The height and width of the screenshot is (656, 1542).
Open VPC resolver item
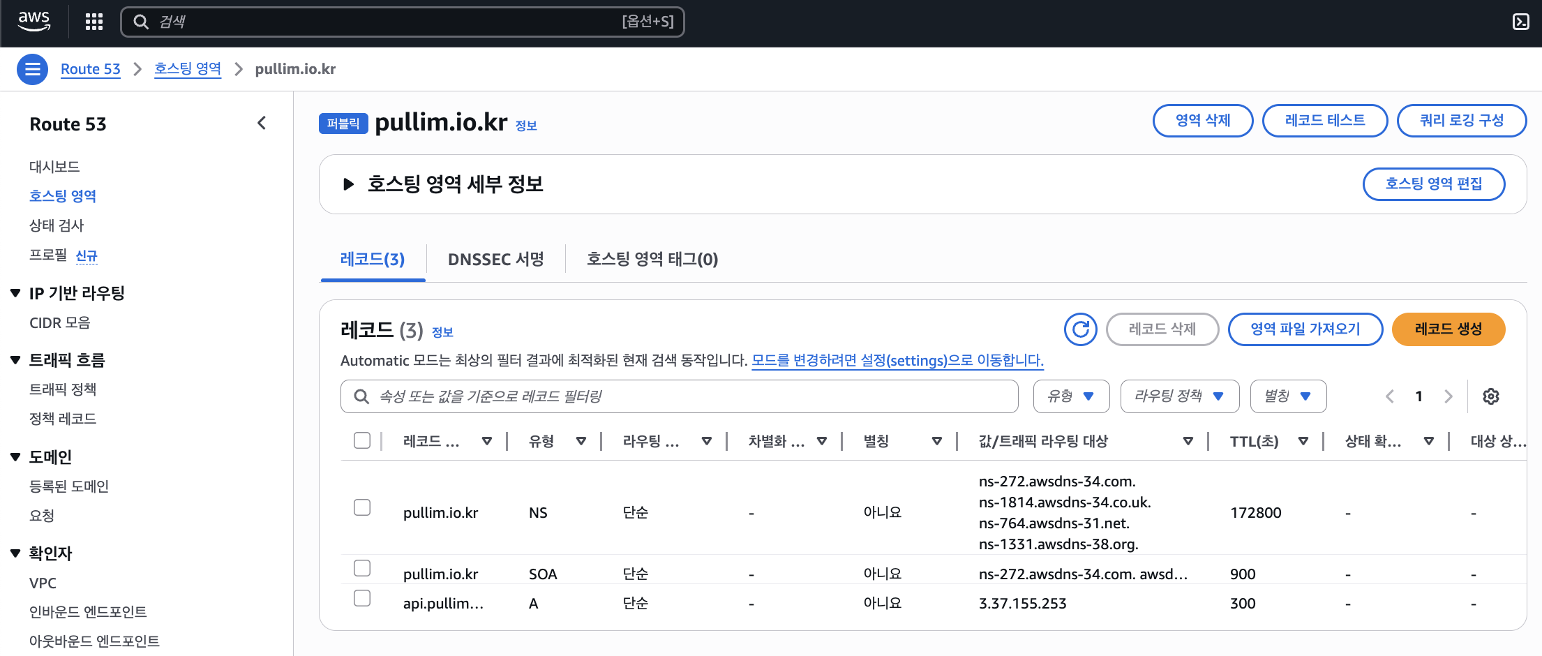click(43, 583)
